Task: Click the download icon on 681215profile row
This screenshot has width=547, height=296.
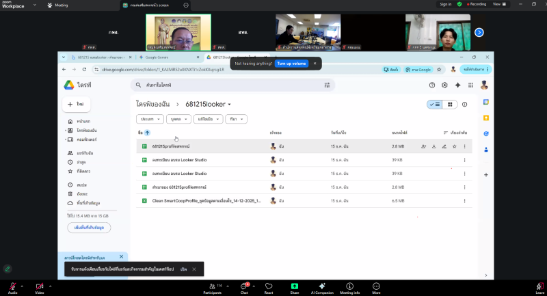Action: (433, 146)
